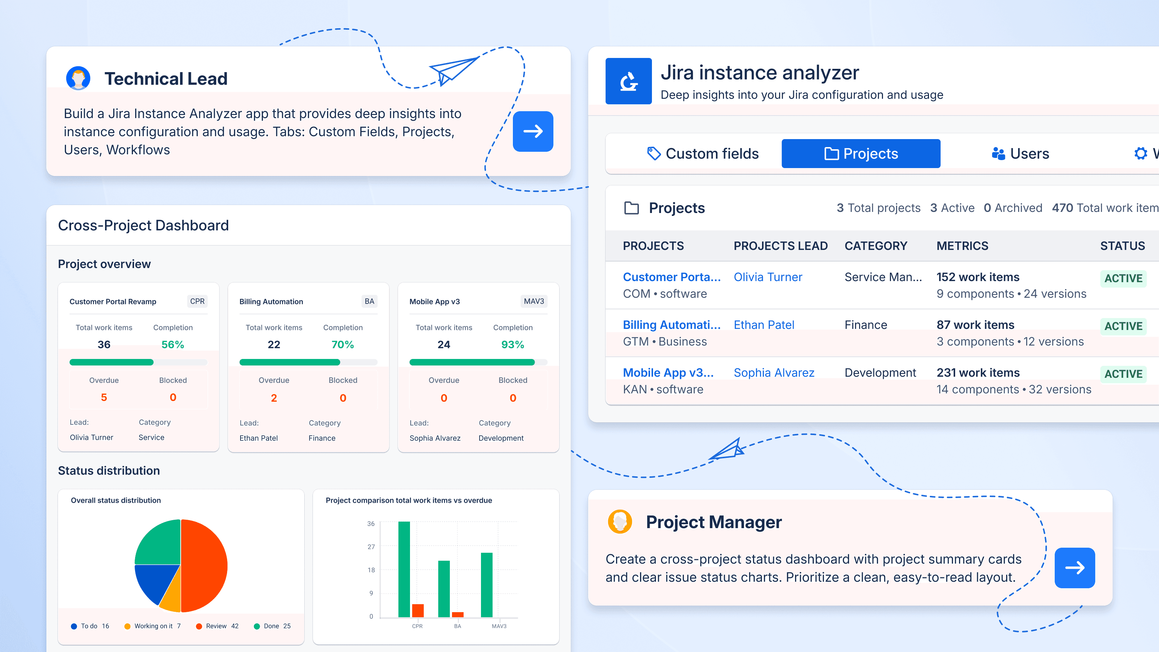The image size is (1159, 652).
Task: Click the folder icon beside the Projects table heading
Action: coord(631,208)
